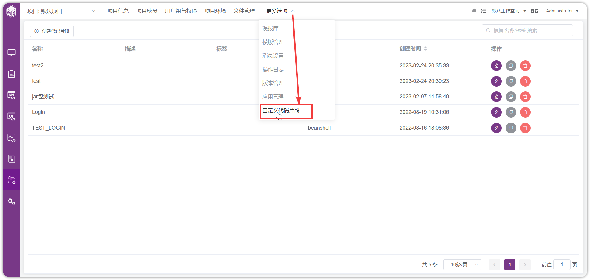The height and width of the screenshot is (280, 590).
Task: Switch to 用户组与权限 tab
Action: [x=181, y=11]
